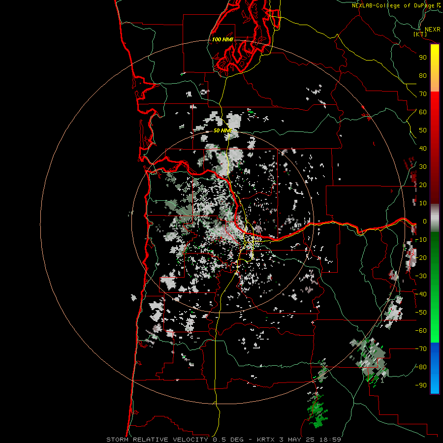Click the 18:59 timestamp
Image resolution: width=443 pixels, height=443 pixels.
[330, 440]
